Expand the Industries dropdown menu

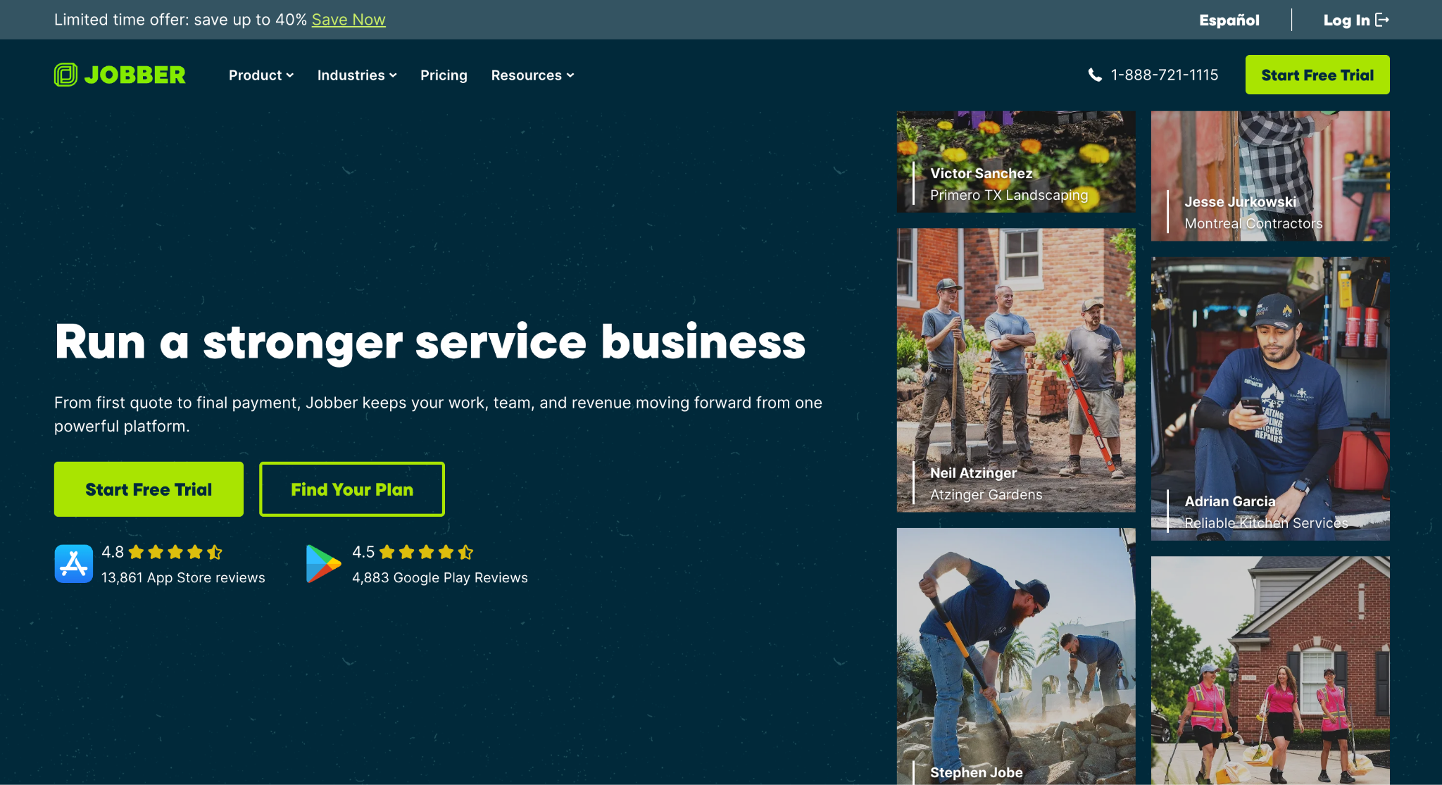pos(357,75)
